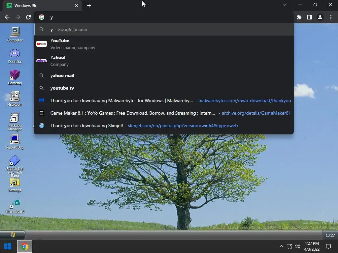Open the Malwarebytes thankyou history suggestion
The width and height of the screenshot is (338, 253).
[x=164, y=100]
